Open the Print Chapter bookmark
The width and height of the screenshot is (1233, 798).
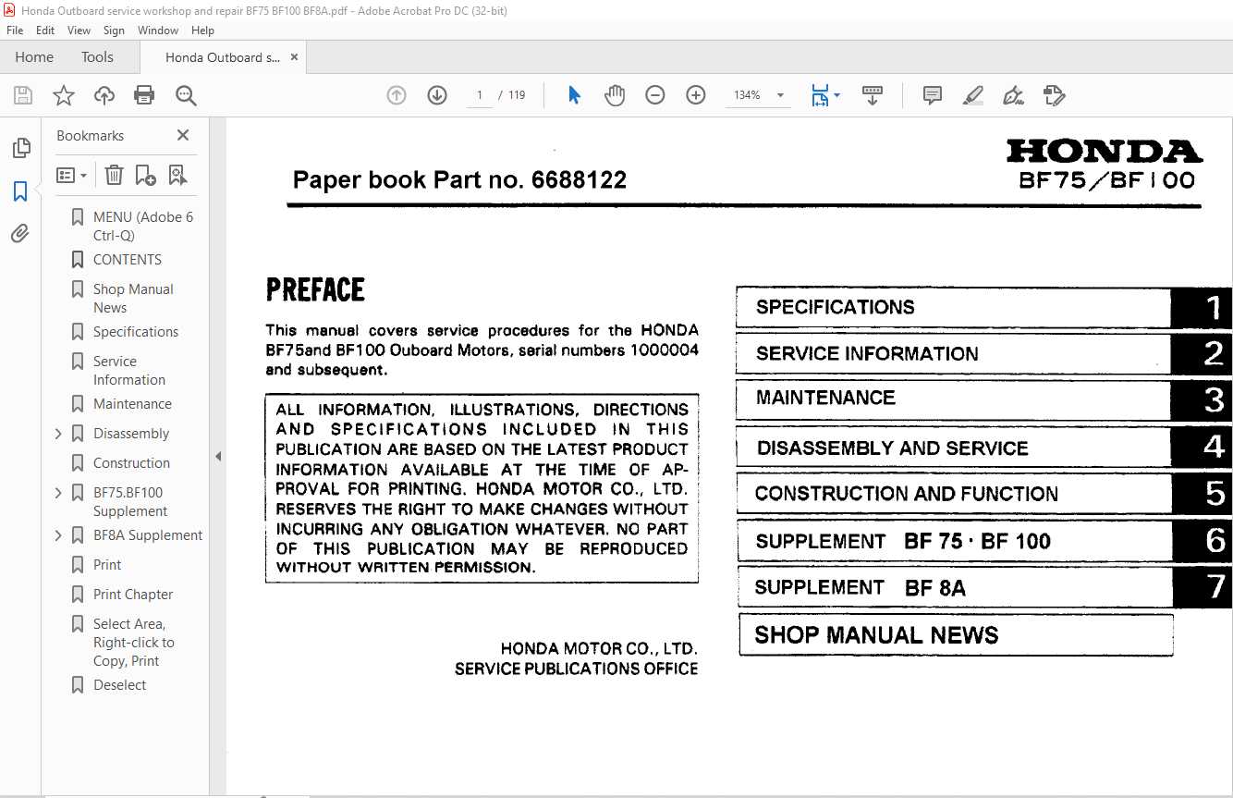click(x=133, y=595)
